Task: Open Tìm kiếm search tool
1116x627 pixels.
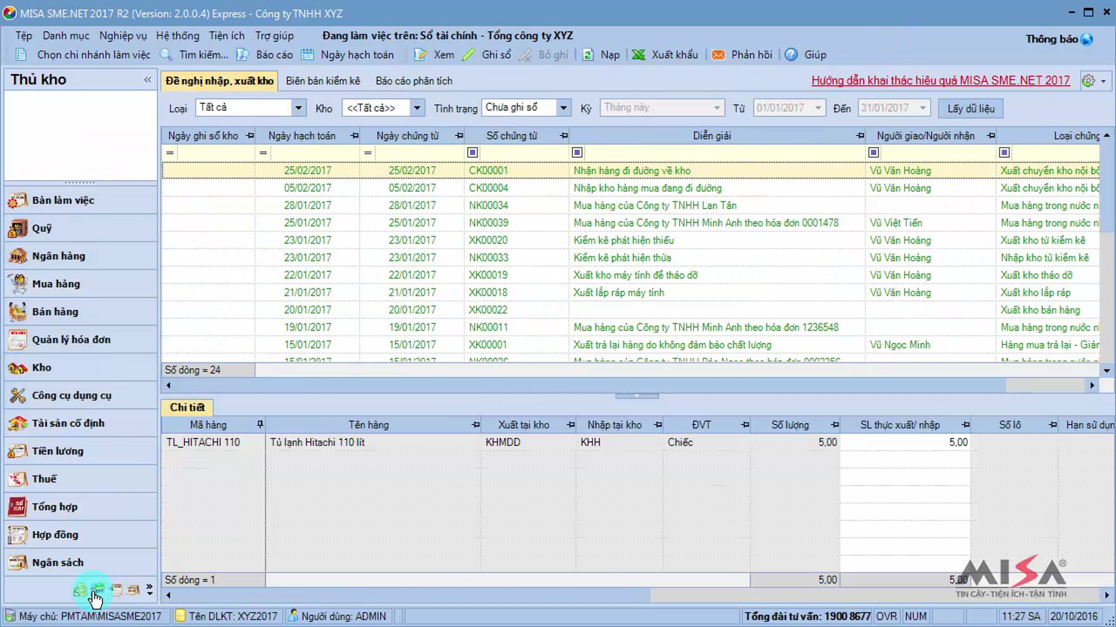Action: pyautogui.click(x=194, y=55)
